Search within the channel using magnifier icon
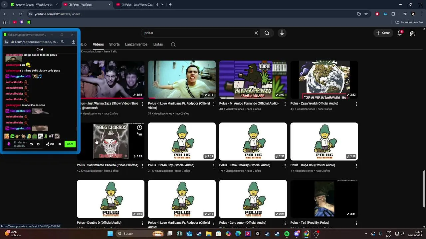426x239 pixels. 173,44
